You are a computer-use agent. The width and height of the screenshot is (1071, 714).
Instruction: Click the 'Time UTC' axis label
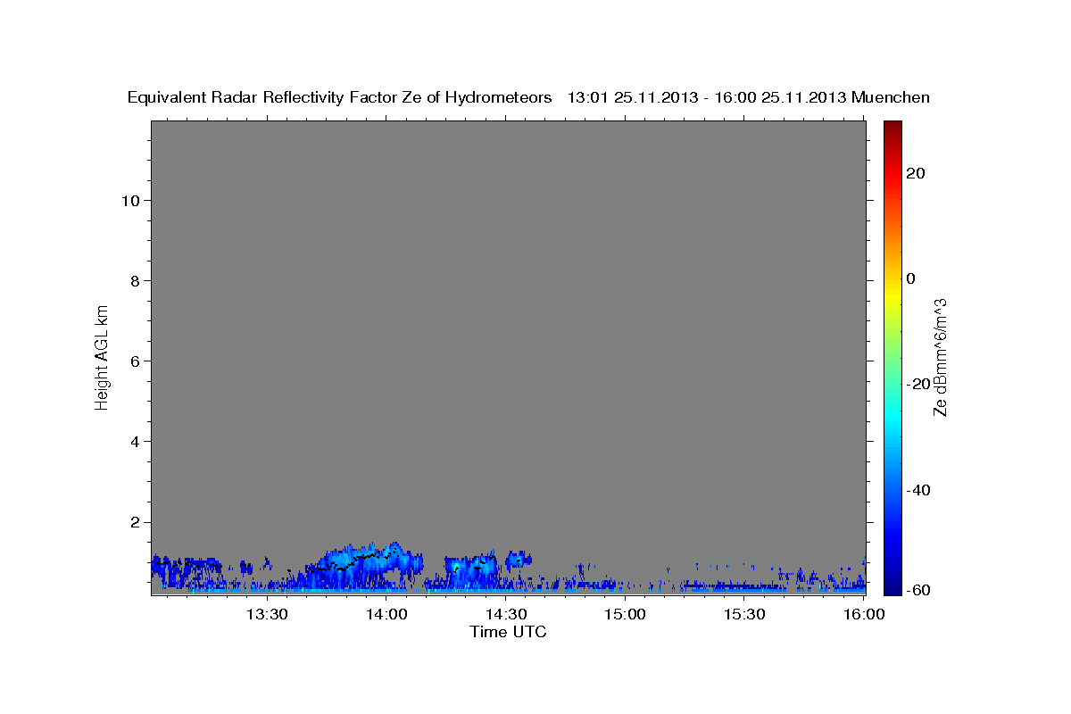(508, 632)
